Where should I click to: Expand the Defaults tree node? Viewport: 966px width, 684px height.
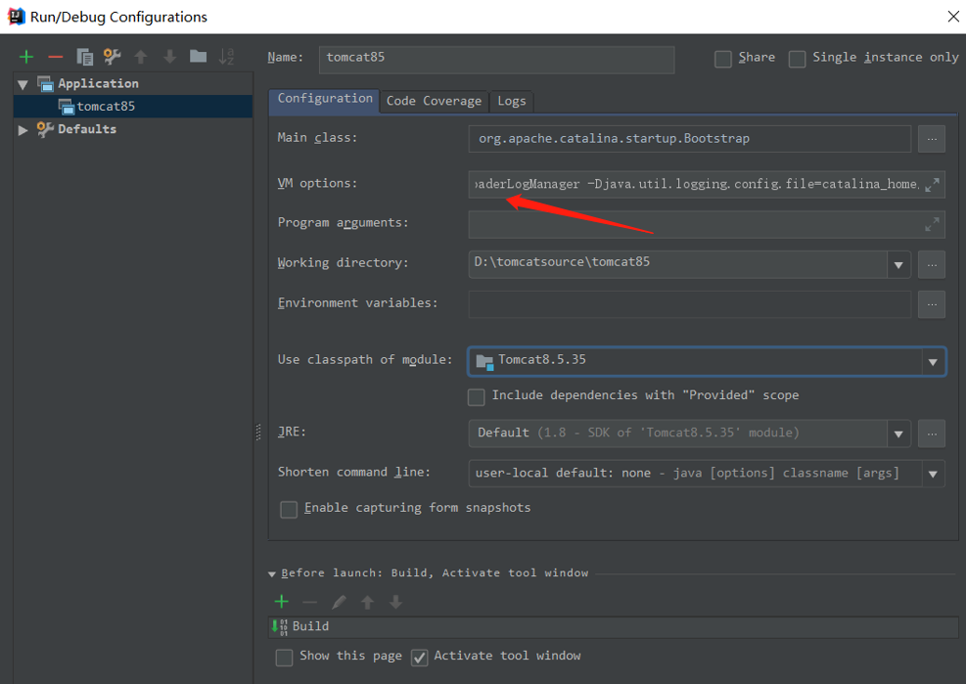click(23, 130)
